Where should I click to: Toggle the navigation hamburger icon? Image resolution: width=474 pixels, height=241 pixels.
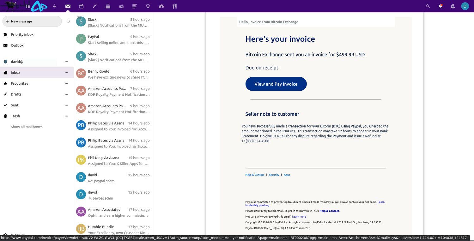point(79,18)
